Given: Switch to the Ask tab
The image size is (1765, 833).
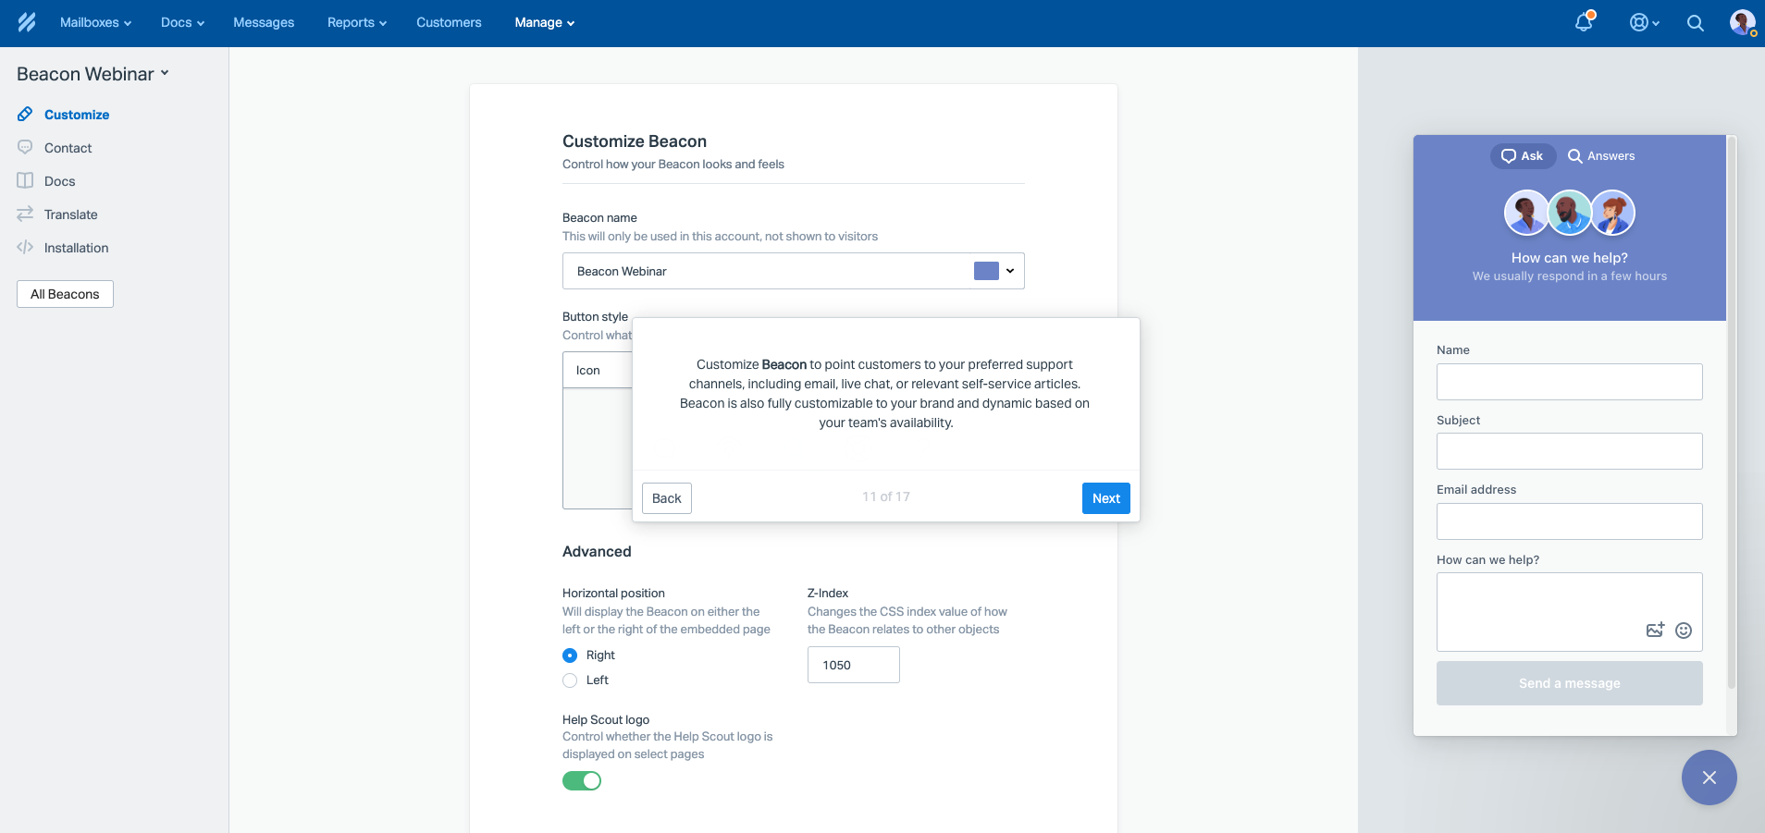Looking at the screenshot, I should click(1523, 156).
